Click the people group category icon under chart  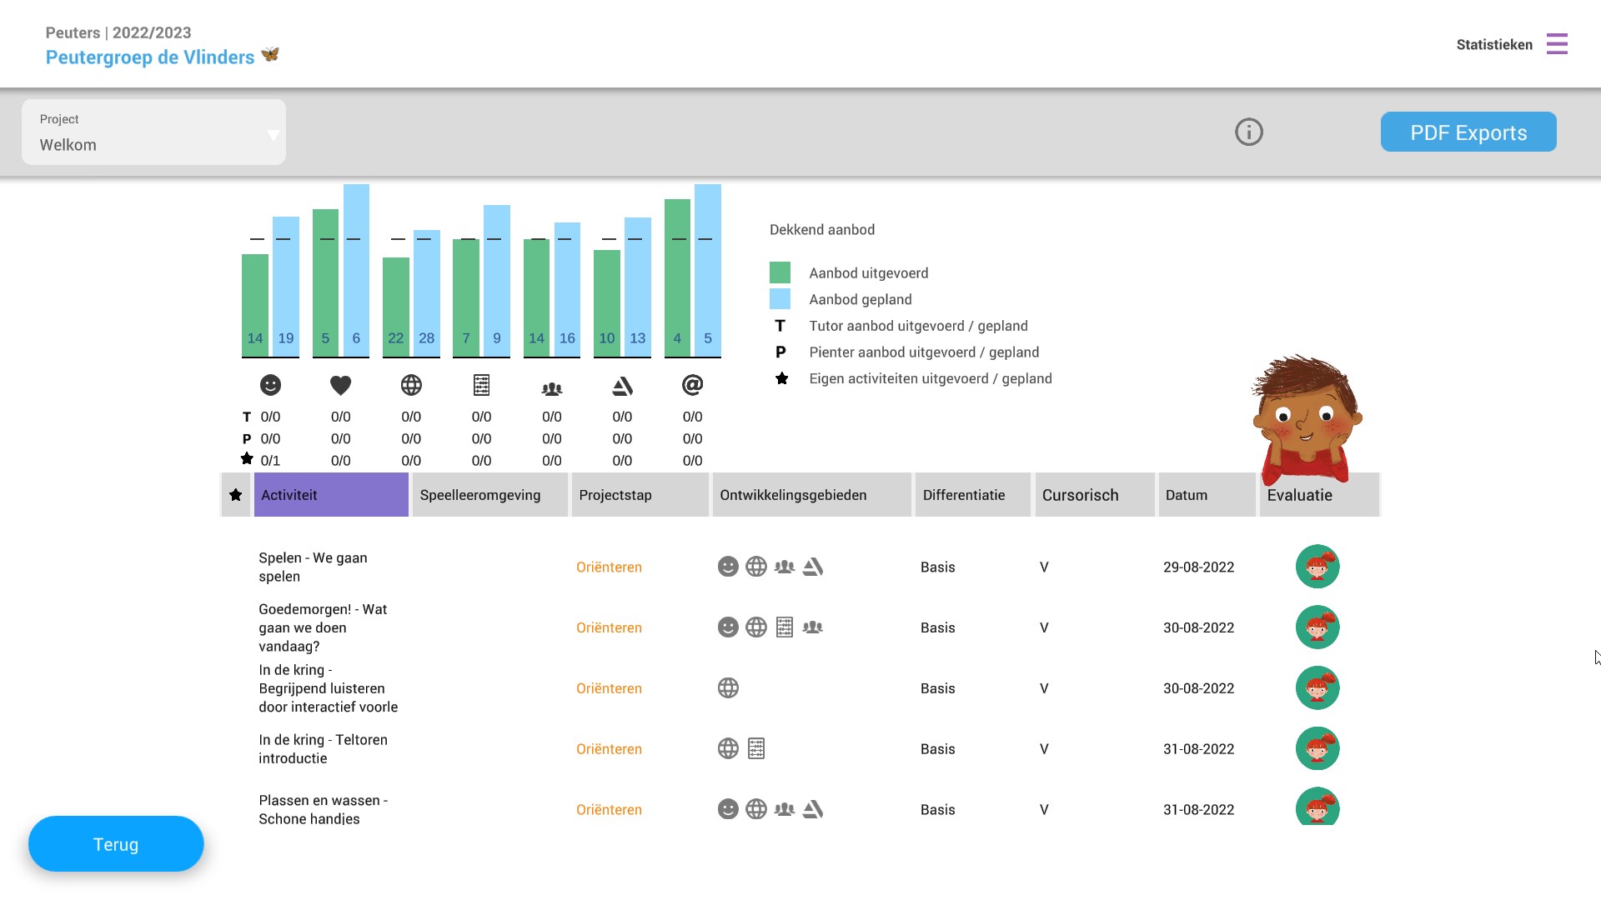pyautogui.click(x=552, y=388)
